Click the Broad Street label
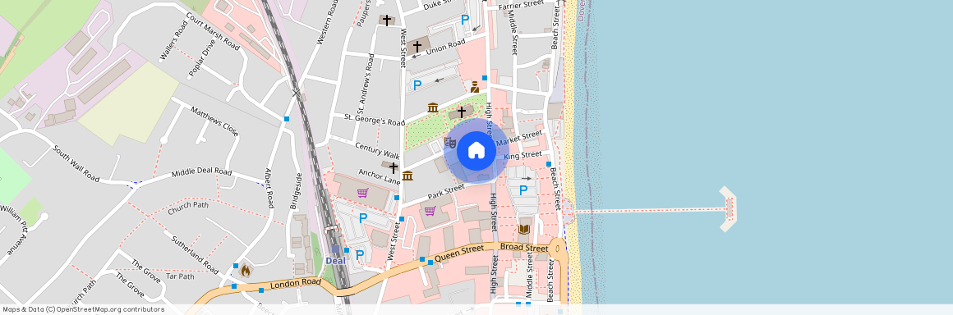The image size is (953, 315). click(523, 248)
